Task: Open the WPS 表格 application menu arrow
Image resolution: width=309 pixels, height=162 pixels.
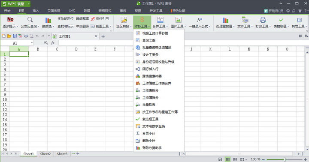Action: pos(29,4)
